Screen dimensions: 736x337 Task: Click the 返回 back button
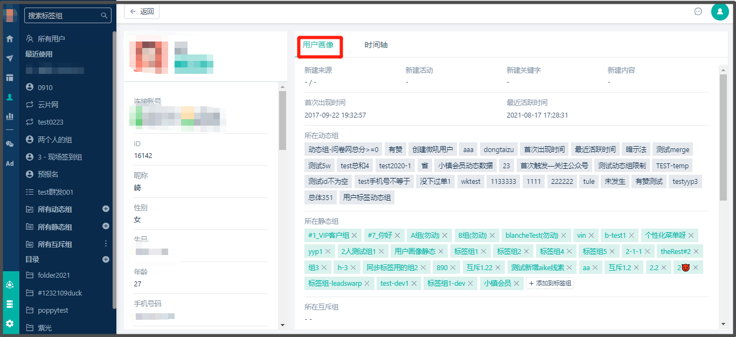click(141, 11)
